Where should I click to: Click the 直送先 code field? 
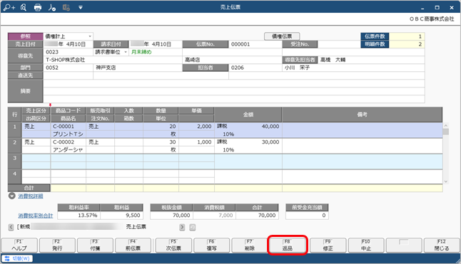point(69,75)
